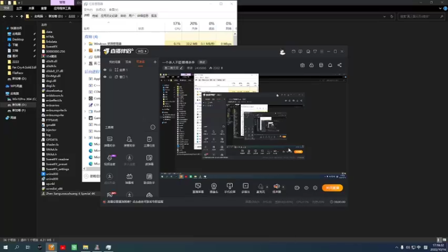This screenshot has height=252, width=448.
Task: Open 文件(F) menu in Task Manager
Action: (88, 10)
